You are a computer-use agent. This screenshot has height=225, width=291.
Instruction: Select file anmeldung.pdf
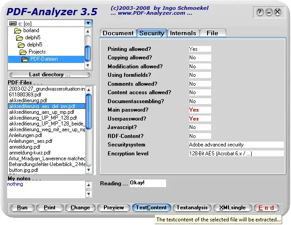pos(47,147)
